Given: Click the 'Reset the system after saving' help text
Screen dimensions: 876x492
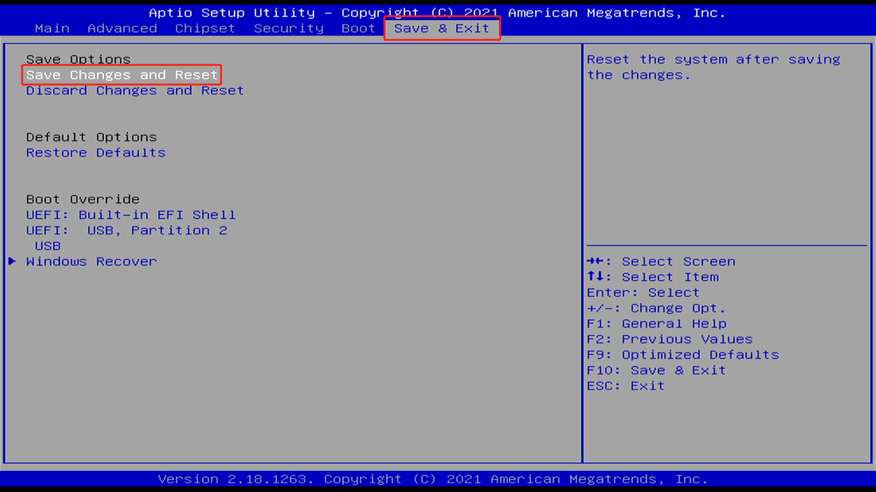Looking at the screenshot, I should tap(714, 67).
